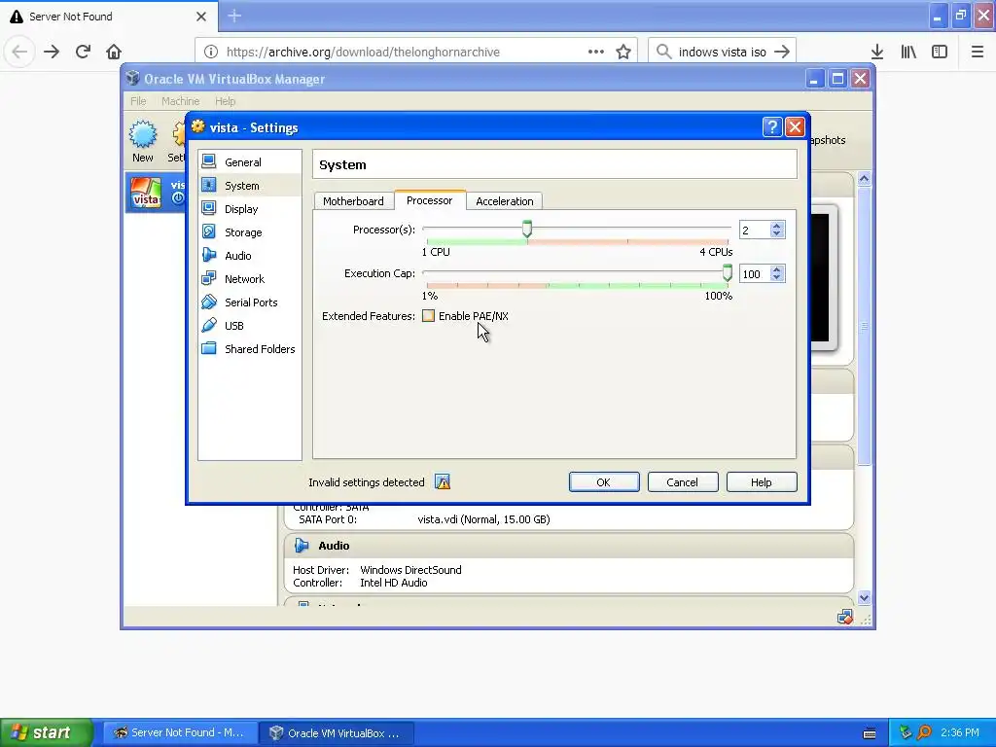Bookmark this page with star icon
996x747 pixels.
coord(623,53)
